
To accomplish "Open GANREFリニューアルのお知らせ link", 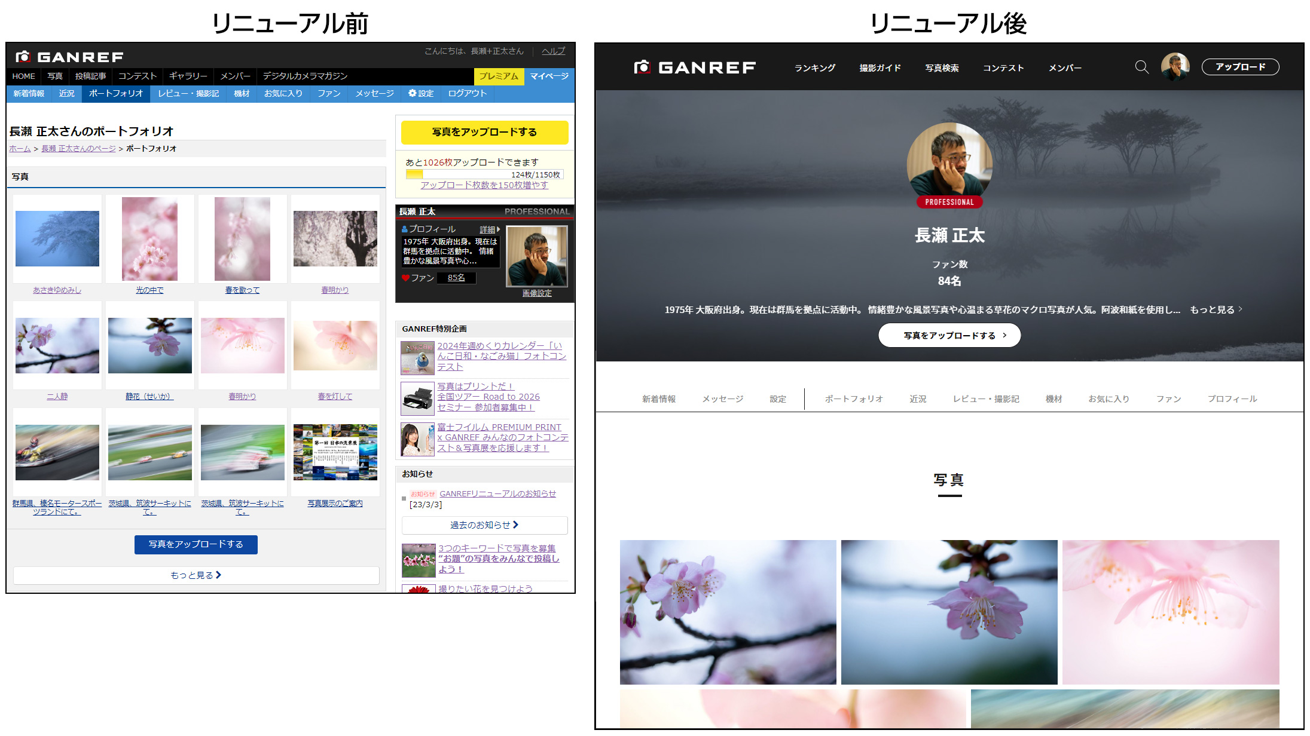I will point(497,494).
